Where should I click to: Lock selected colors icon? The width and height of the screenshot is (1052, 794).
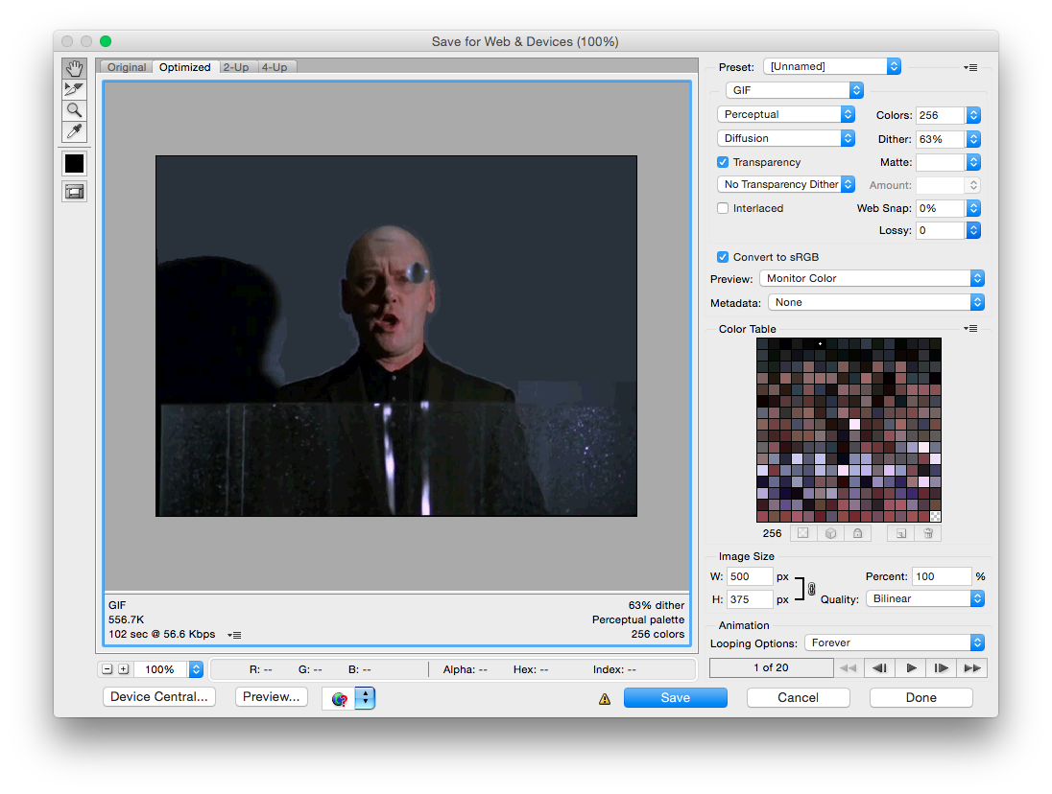point(857,533)
